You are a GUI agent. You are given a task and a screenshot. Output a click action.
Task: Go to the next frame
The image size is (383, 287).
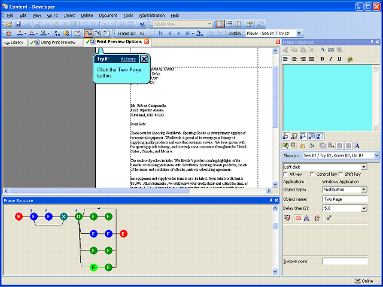tap(178, 33)
